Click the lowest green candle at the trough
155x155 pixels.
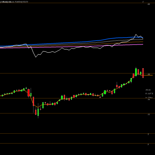(x=38, y=112)
